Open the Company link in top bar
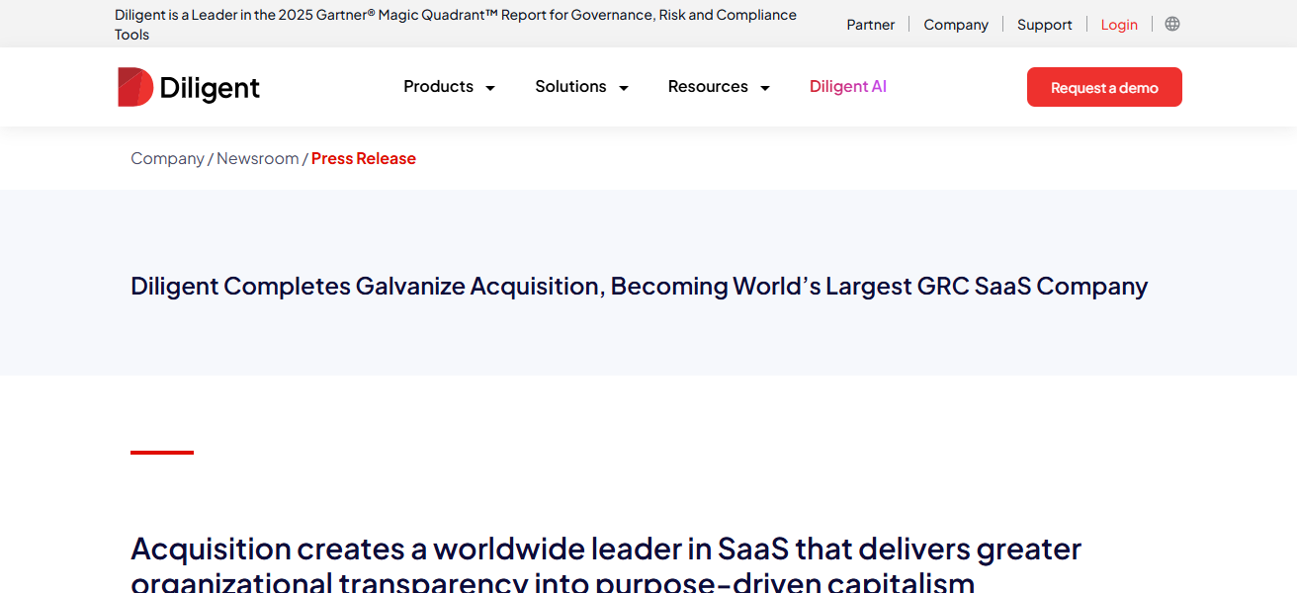Image resolution: width=1297 pixels, height=593 pixels. click(955, 24)
